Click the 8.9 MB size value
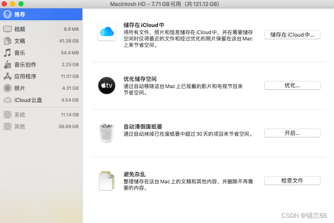334x223 pixels. [x=71, y=29]
